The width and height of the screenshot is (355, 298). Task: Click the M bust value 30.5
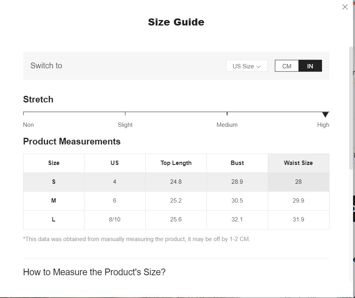[237, 201]
